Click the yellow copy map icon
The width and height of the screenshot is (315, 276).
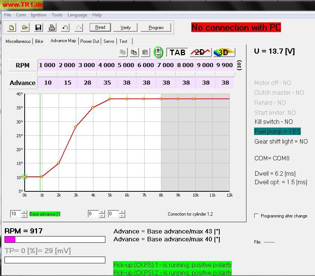click(x=134, y=52)
